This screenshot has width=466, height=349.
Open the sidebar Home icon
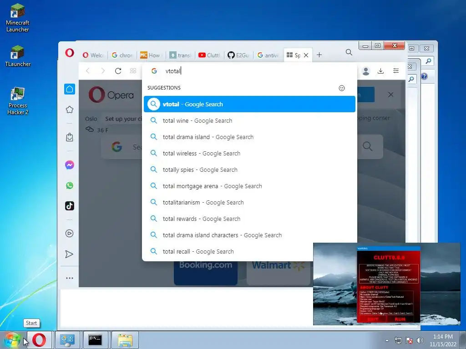(x=70, y=89)
